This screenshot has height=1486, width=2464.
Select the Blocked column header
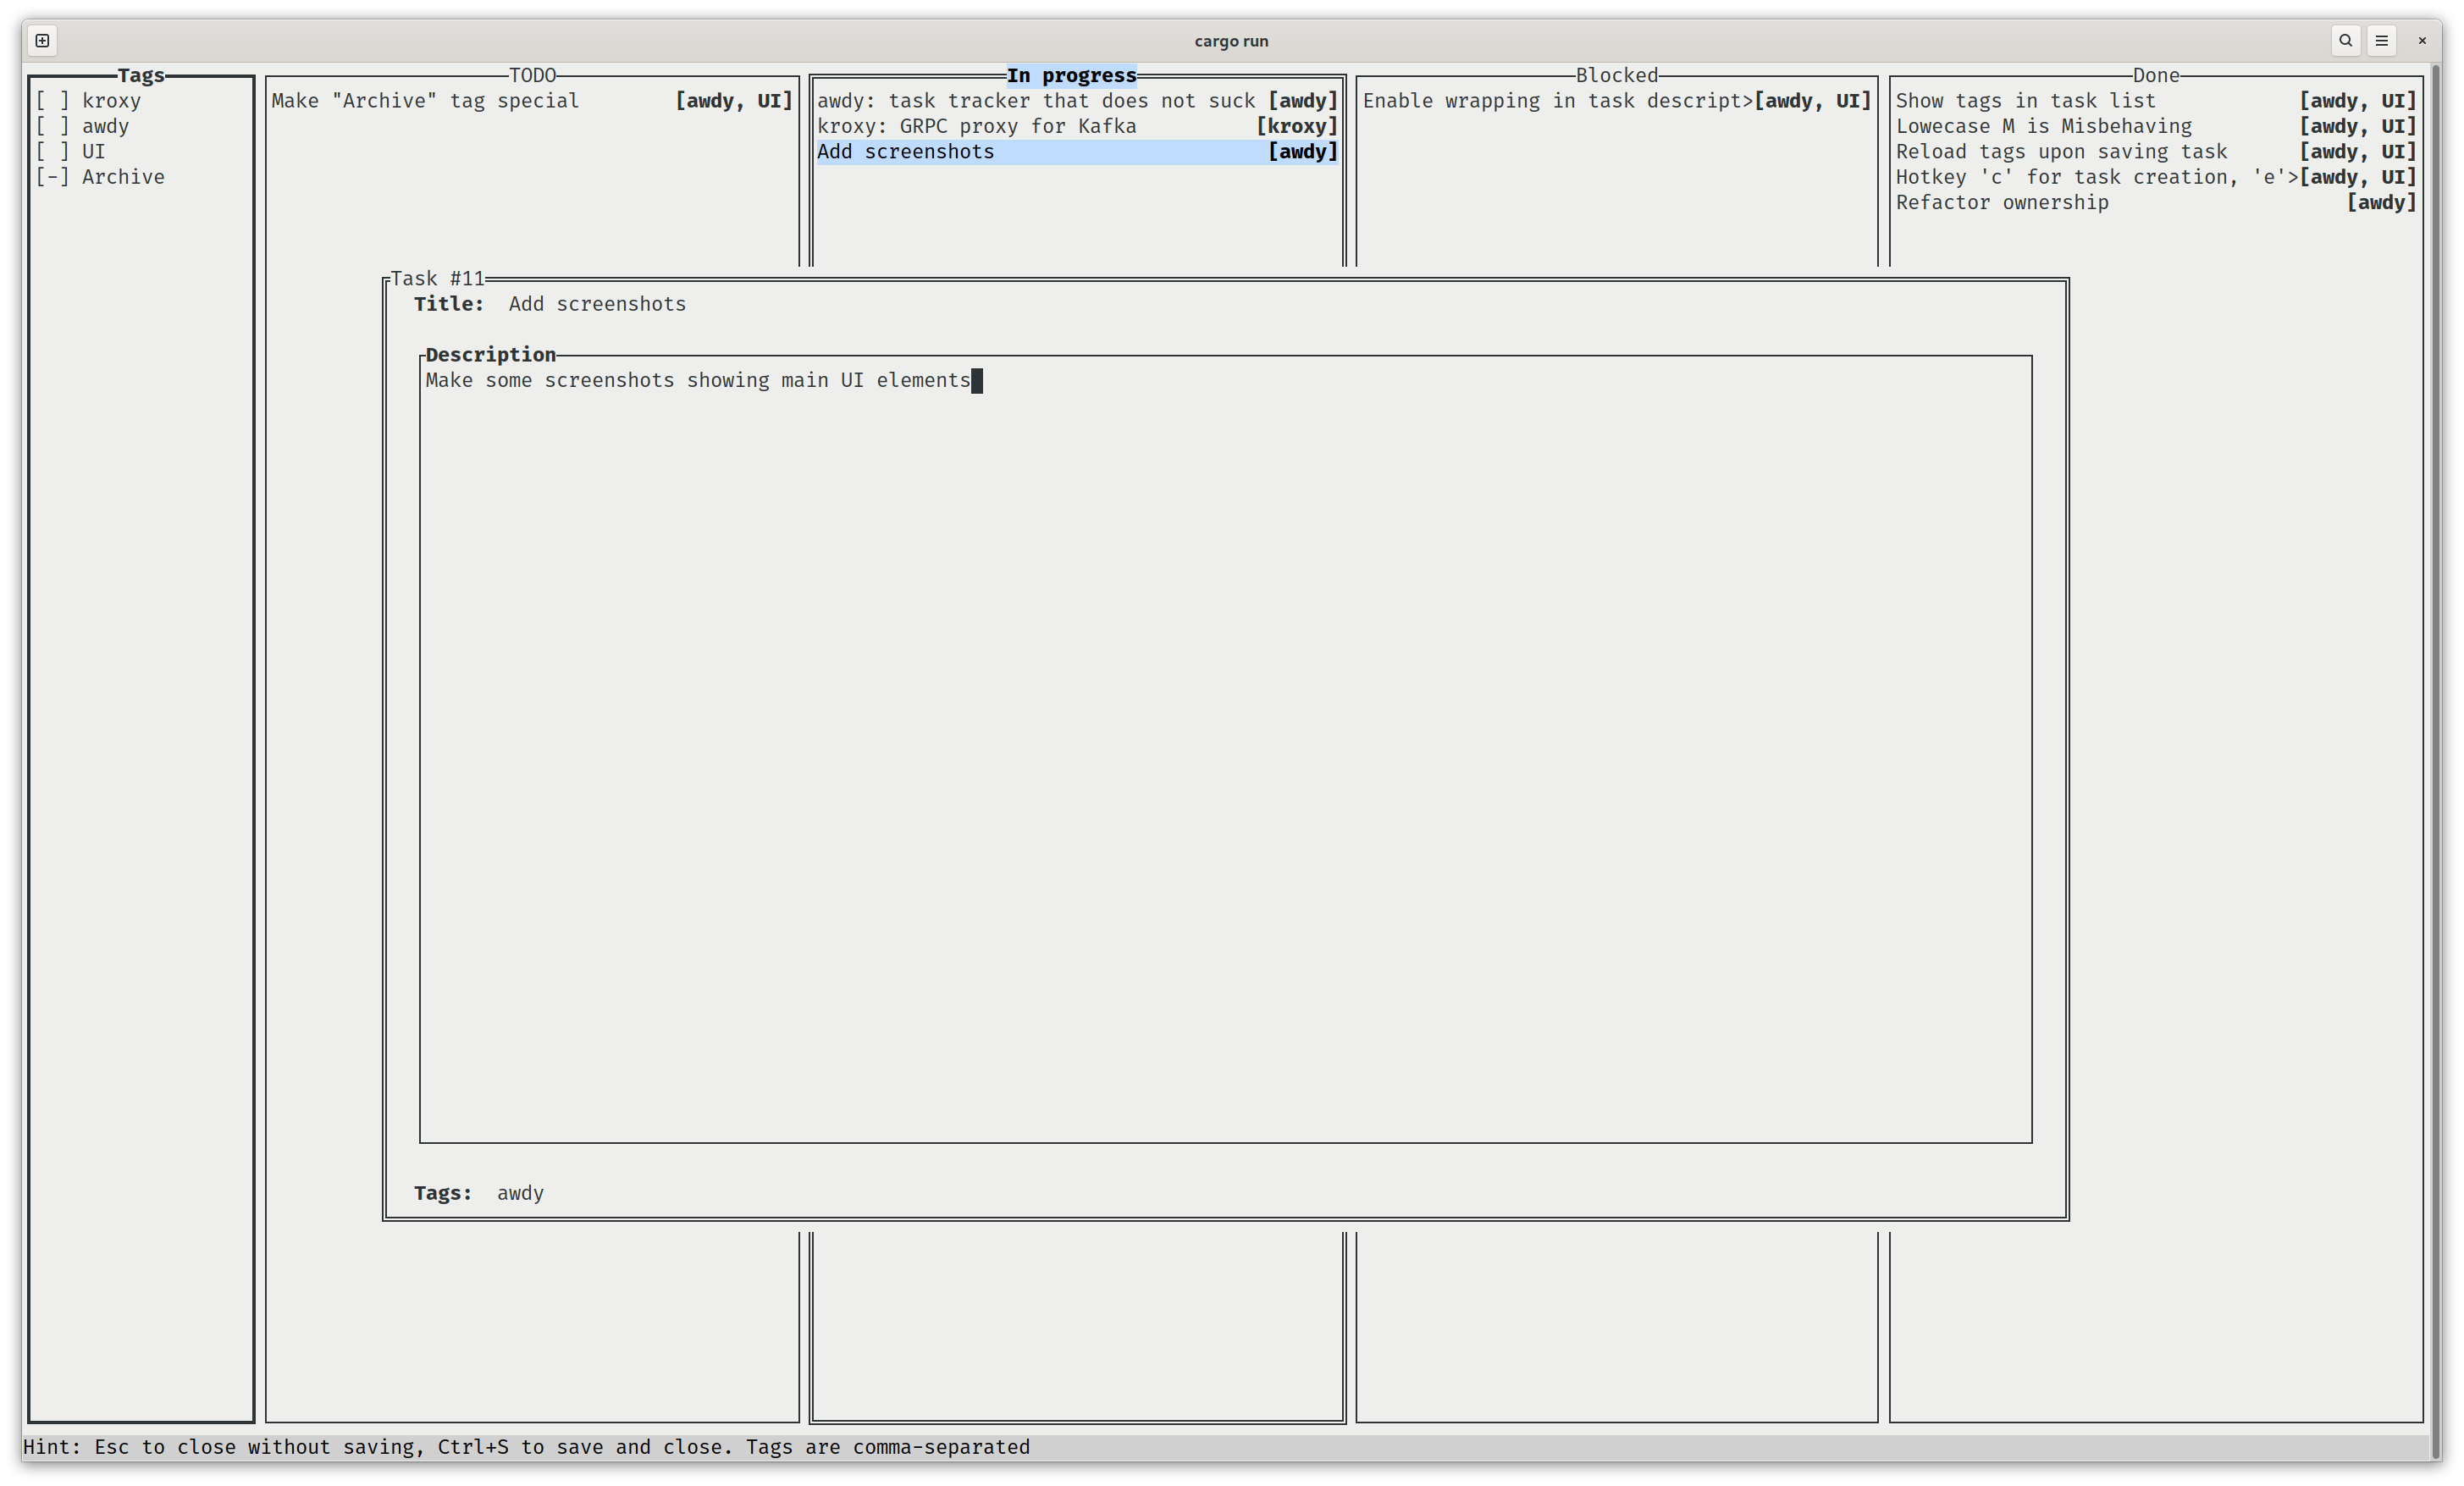click(x=1616, y=75)
